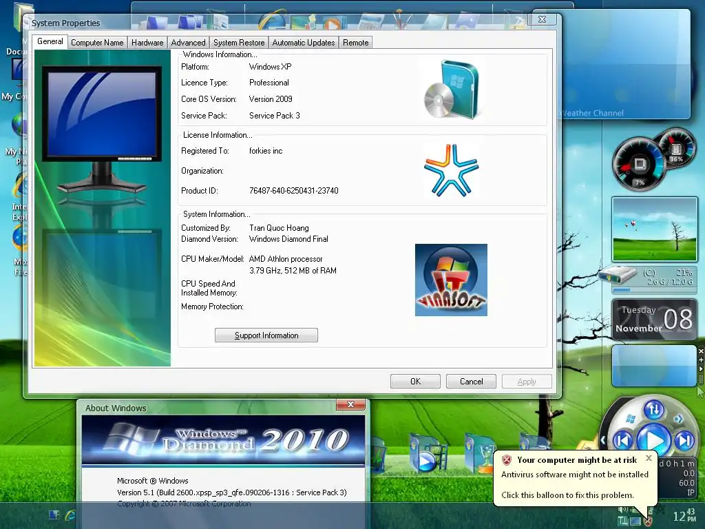
Task: Switch to the Remote tab
Action: coord(356,43)
